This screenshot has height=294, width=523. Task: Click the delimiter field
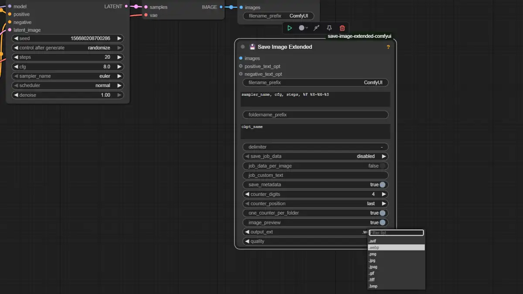[315, 147]
